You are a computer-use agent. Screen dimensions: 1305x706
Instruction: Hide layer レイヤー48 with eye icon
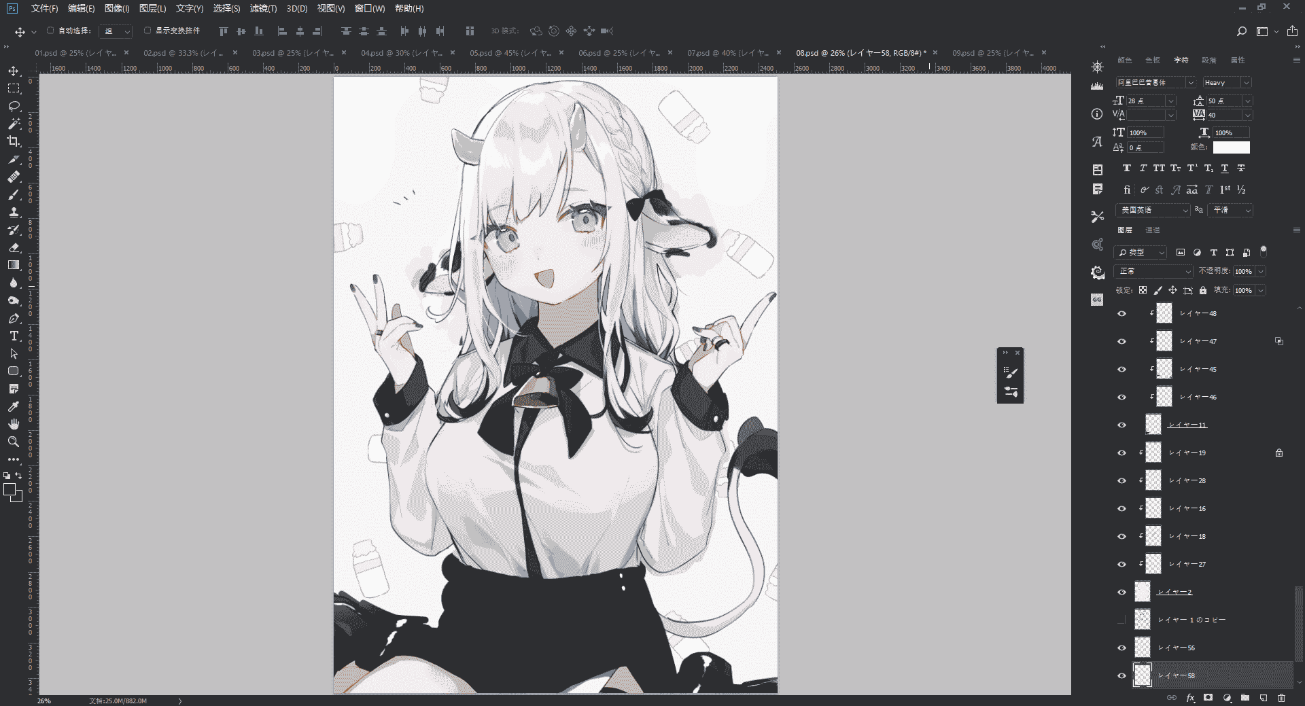click(1122, 314)
